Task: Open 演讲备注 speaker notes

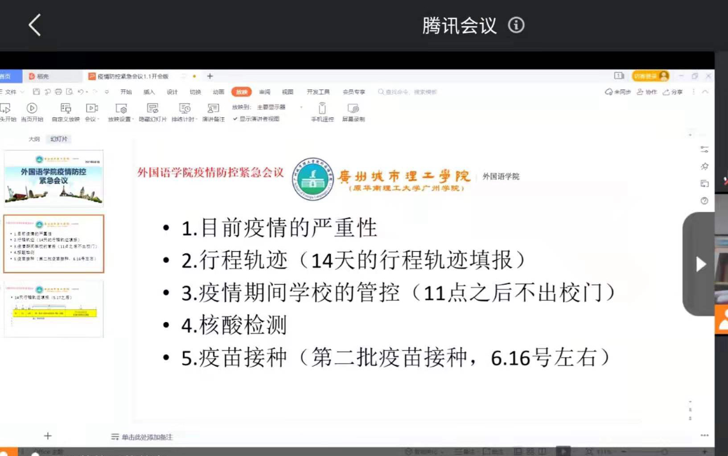Action: pos(213,108)
